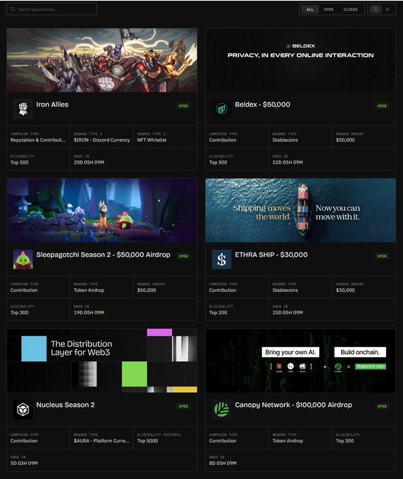Click the OPEN badge on Canopy Network
403x479 pixels.
click(x=382, y=406)
